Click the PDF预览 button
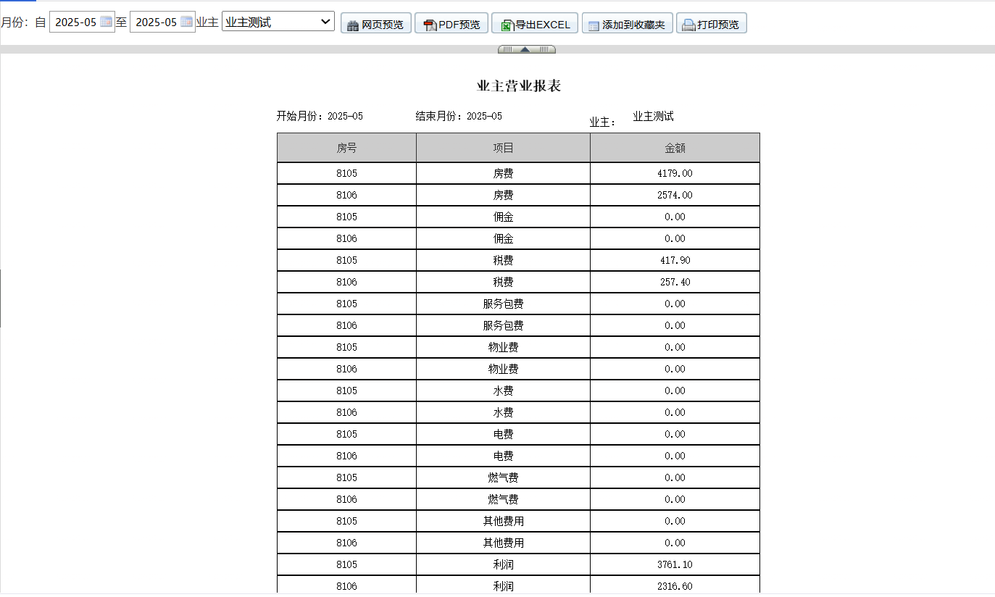The image size is (995, 597). [451, 23]
